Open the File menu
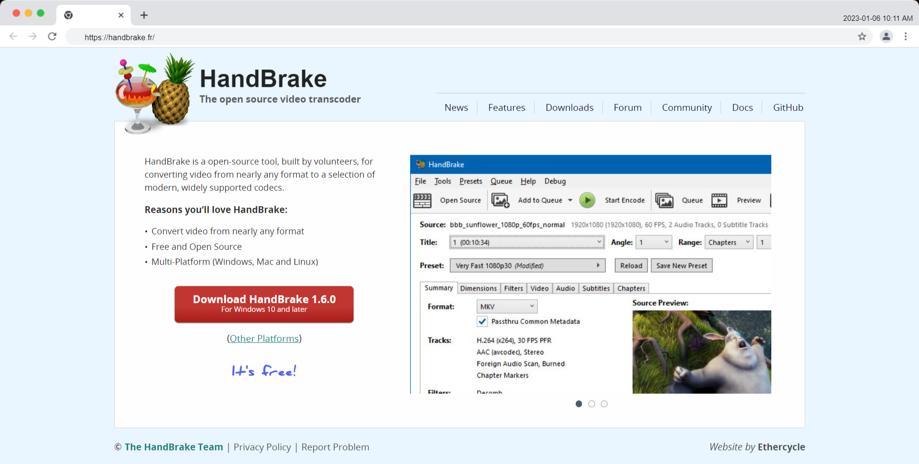919x464 pixels. point(420,181)
